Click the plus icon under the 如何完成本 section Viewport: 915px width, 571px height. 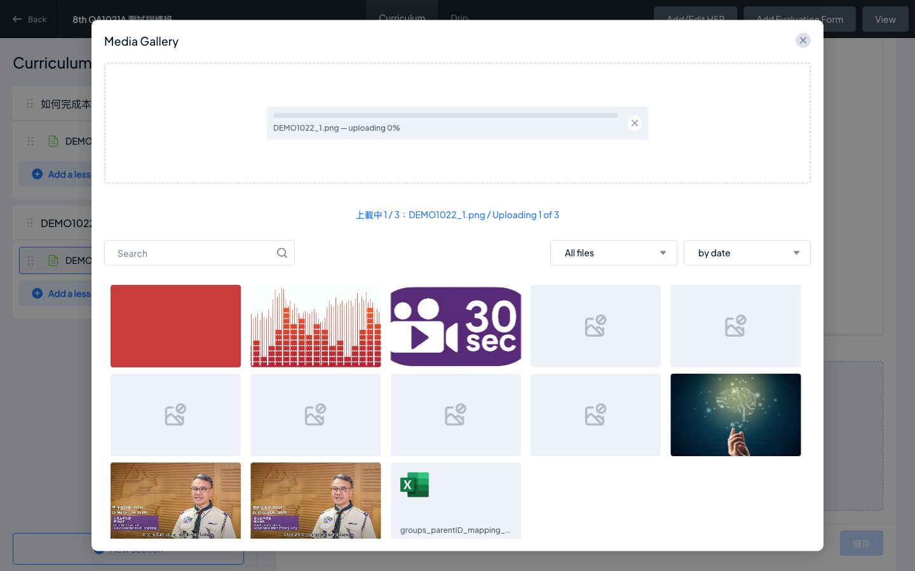tap(37, 174)
